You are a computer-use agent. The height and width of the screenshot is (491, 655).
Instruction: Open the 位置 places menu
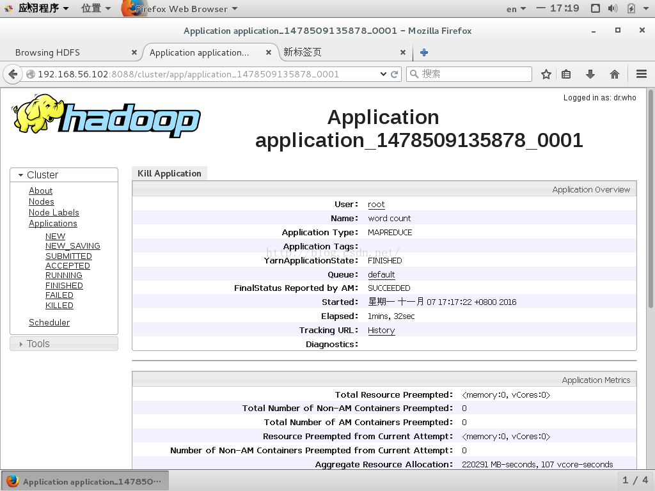pyautogui.click(x=96, y=8)
